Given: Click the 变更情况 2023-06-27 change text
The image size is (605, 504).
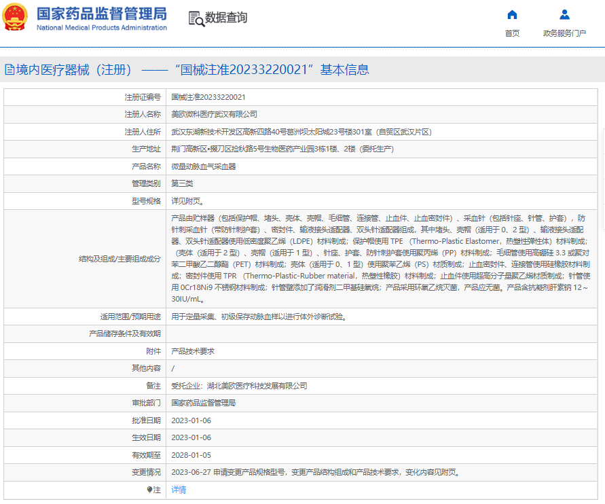Looking at the screenshot, I should (x=316, y=472).
